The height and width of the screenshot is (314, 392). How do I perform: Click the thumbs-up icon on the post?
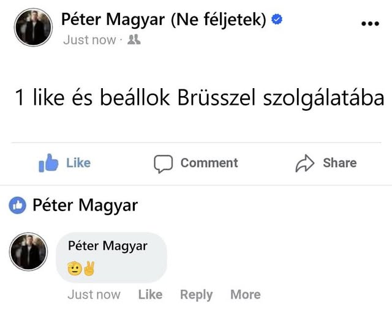point(48,163)
